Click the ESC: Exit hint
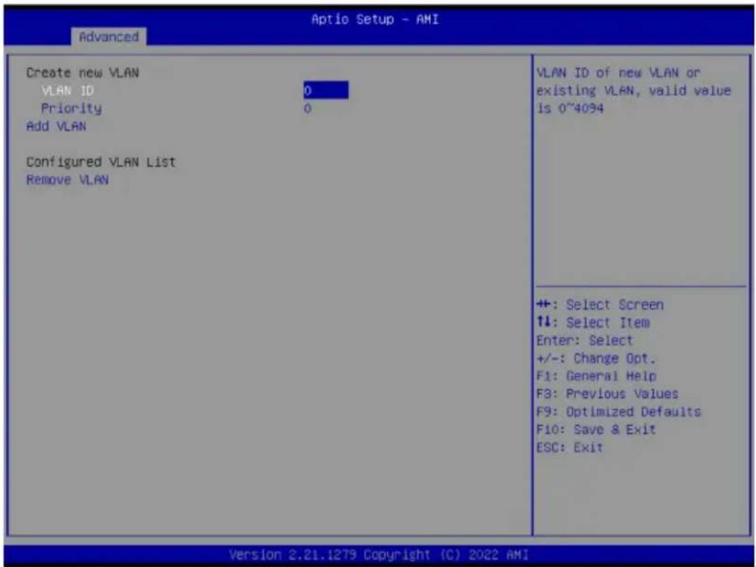The image size is (756, 567). 570,447
